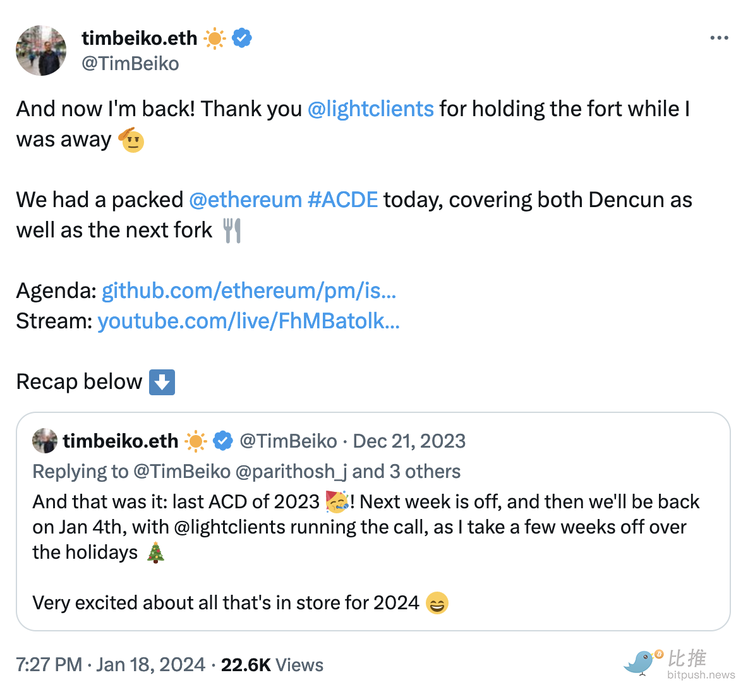Click the @TimBeiko handle under the name
This screenshot has width=748, height=692.
[x=130, y=64]
